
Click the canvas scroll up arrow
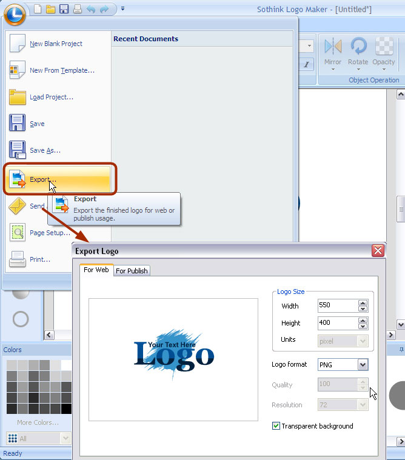(401, 95)
